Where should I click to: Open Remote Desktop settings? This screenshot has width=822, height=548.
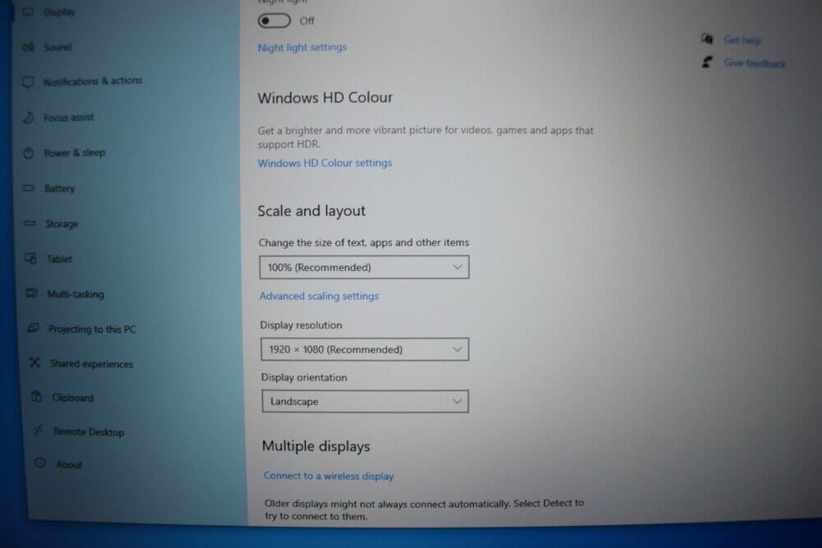coord(89,431)
